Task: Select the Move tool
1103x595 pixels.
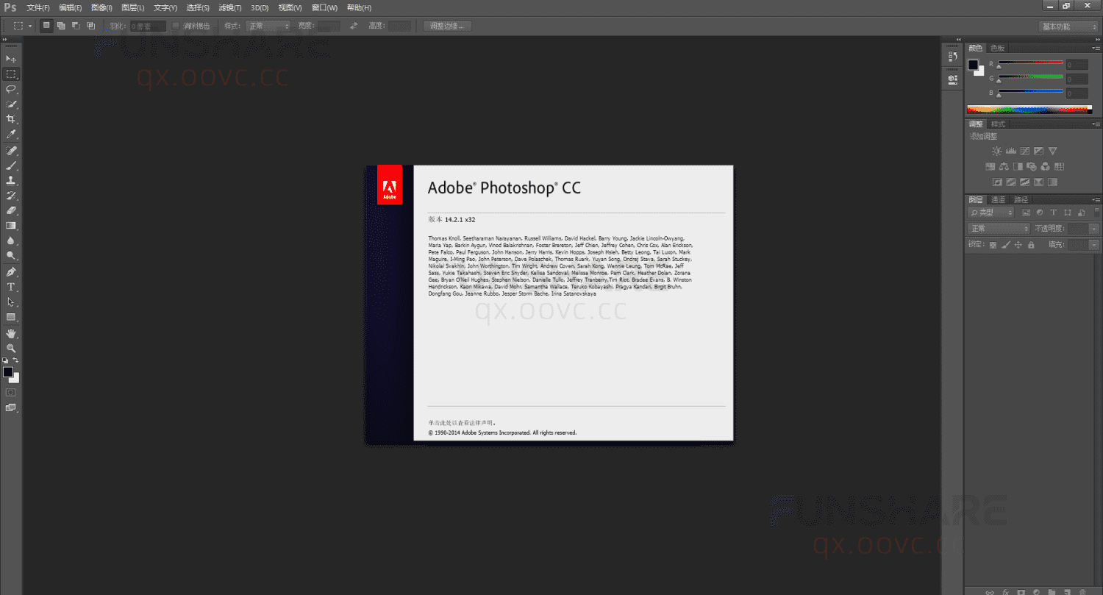Action: (x=11, y=59)
